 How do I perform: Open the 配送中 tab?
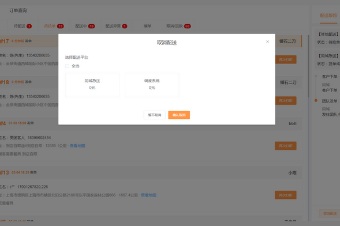[x=85, y=26]
